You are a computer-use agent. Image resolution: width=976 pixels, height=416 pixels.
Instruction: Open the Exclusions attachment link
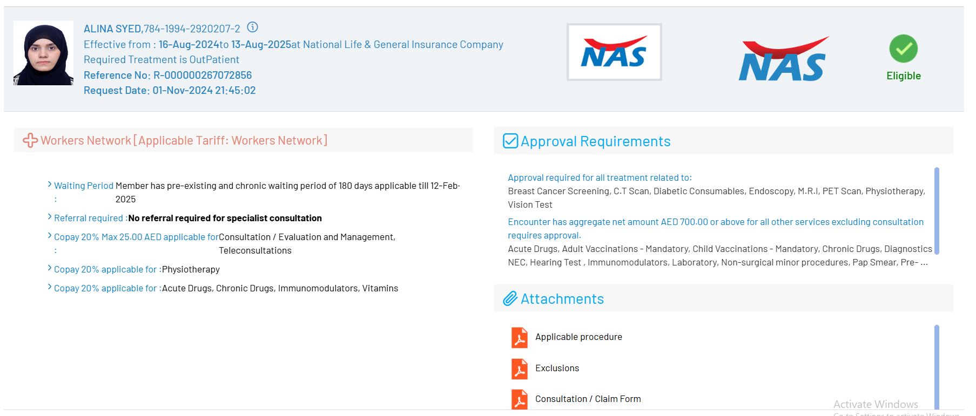557,368
